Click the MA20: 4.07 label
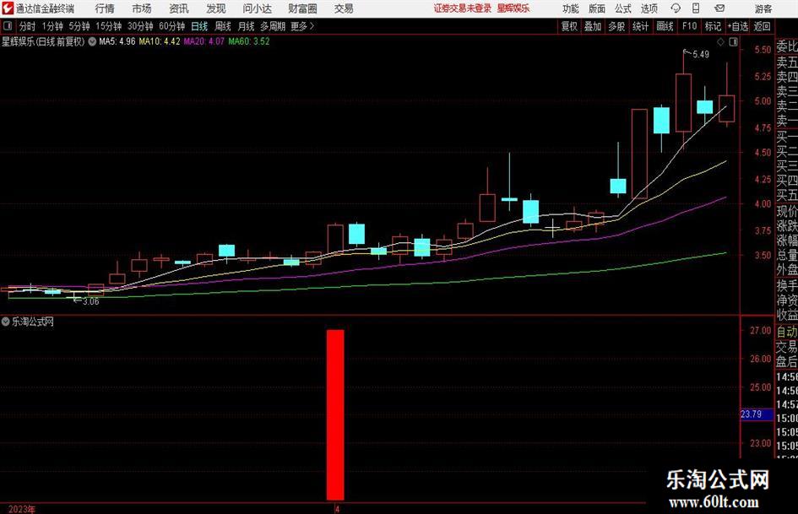 point(204,41)
